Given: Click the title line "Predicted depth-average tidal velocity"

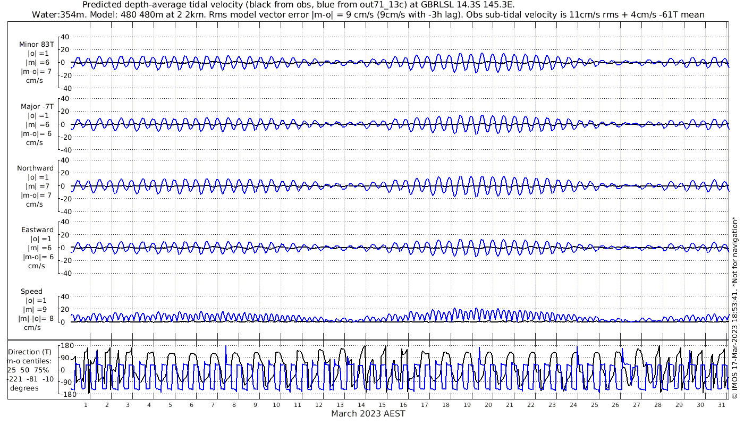Looking at the screenshot, I should click(x=299, y=5).
